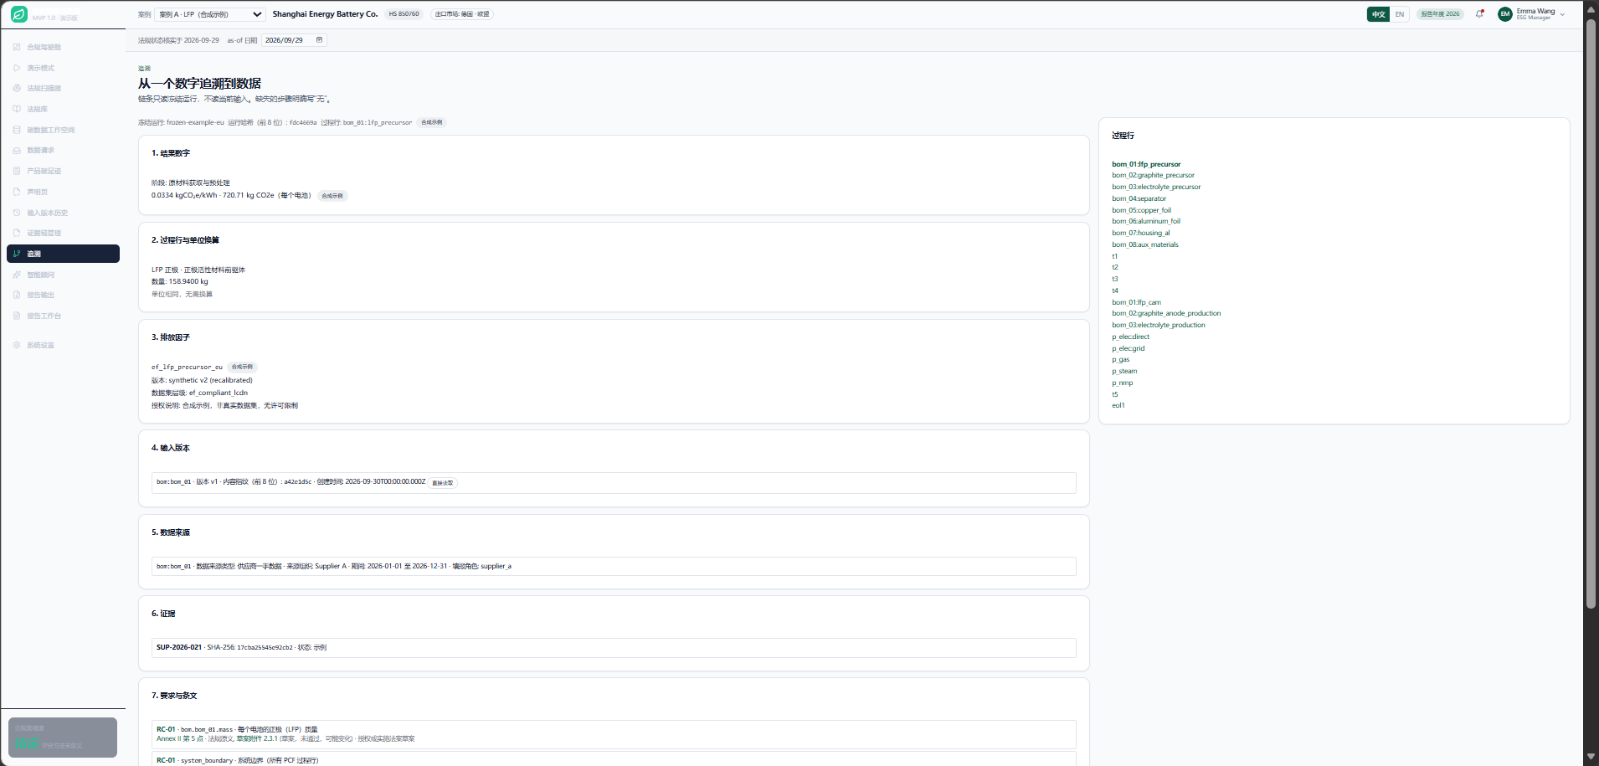Open 智能顾问 sparkle icon

[17, 275]
